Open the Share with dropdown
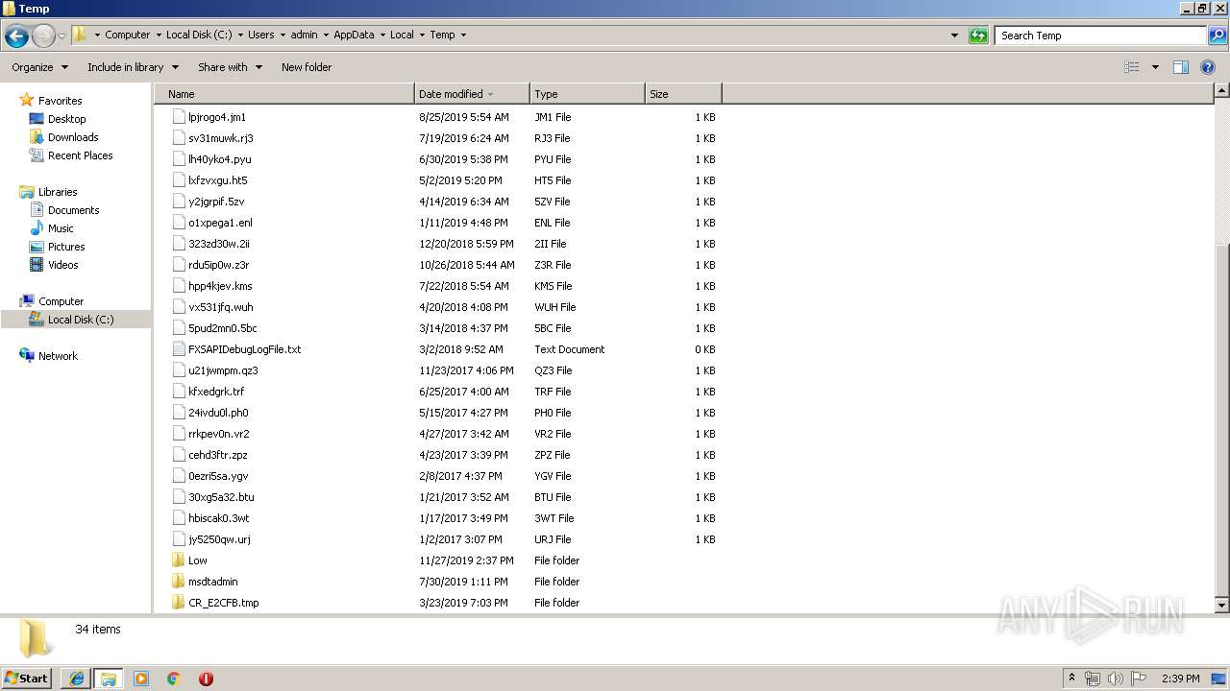Viewport: 1230px width, 691px height. coord(230,67)
